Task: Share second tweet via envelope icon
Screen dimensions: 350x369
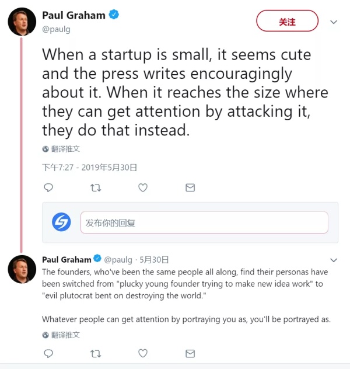Action: [190, 353]
